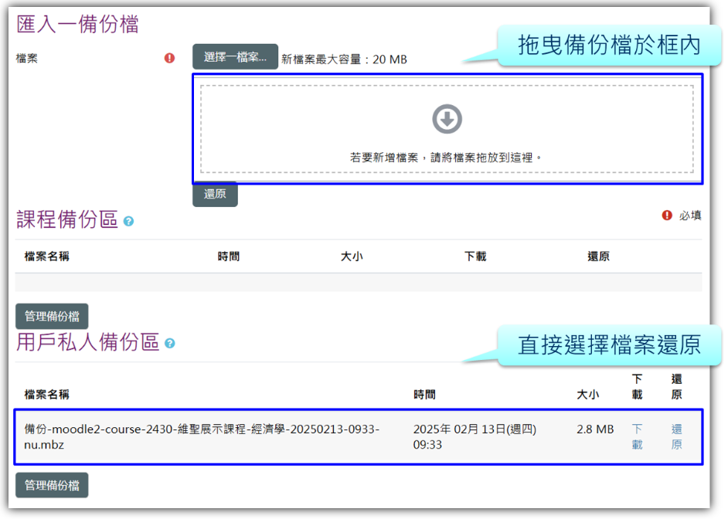
Task: Select the 下載 link for the backup file
Action: coord(637,437)
